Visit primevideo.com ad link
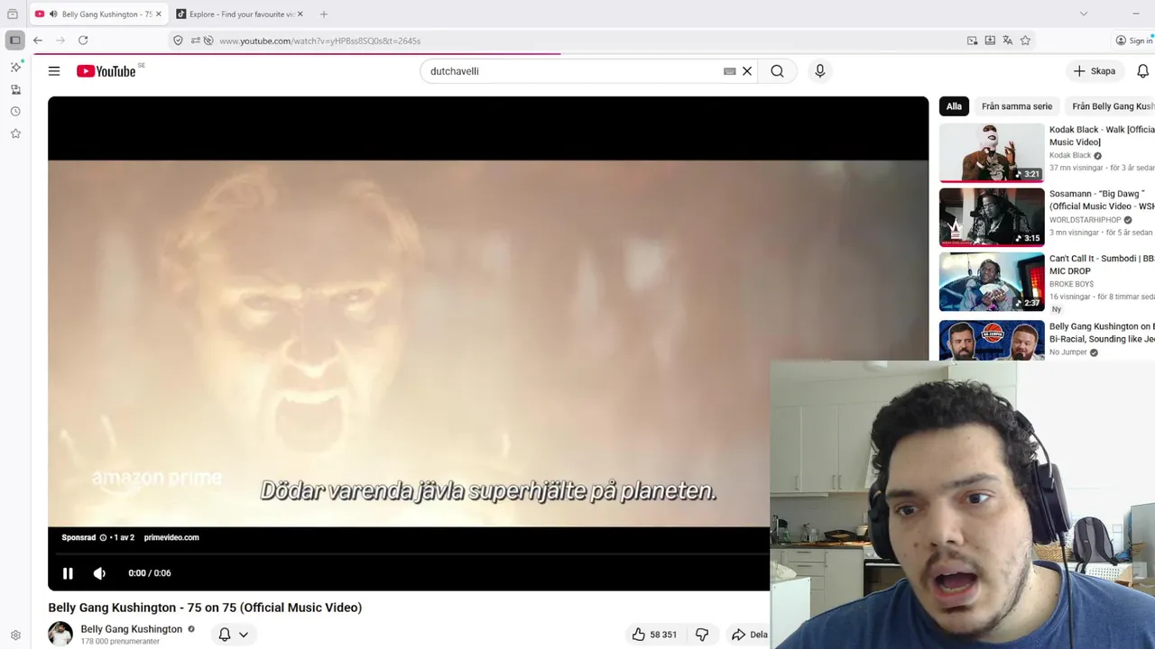This screenshot has height=649, width=1155. [x=171, y=537]
